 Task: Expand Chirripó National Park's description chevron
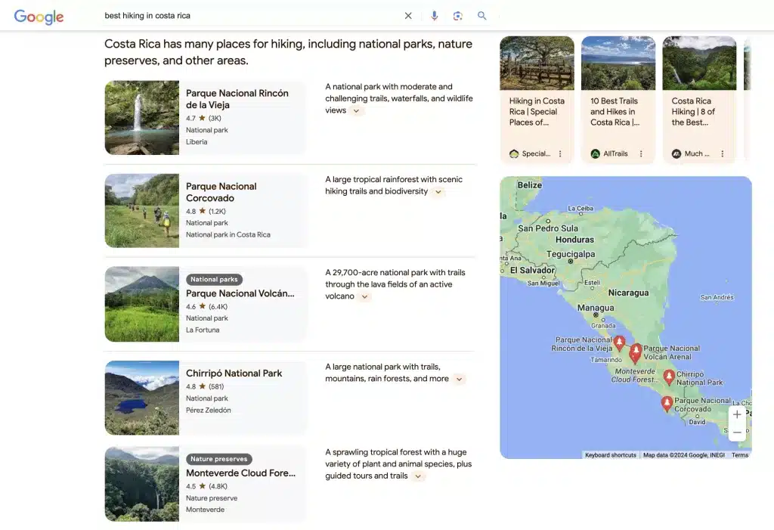(x=460, y=379)
